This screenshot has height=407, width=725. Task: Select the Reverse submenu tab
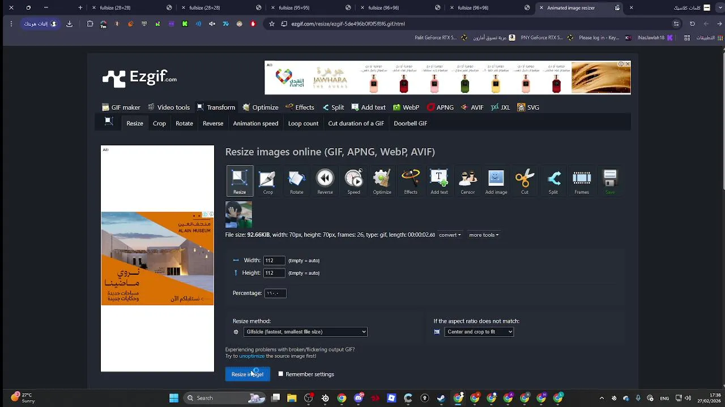[x=213, y=123]
